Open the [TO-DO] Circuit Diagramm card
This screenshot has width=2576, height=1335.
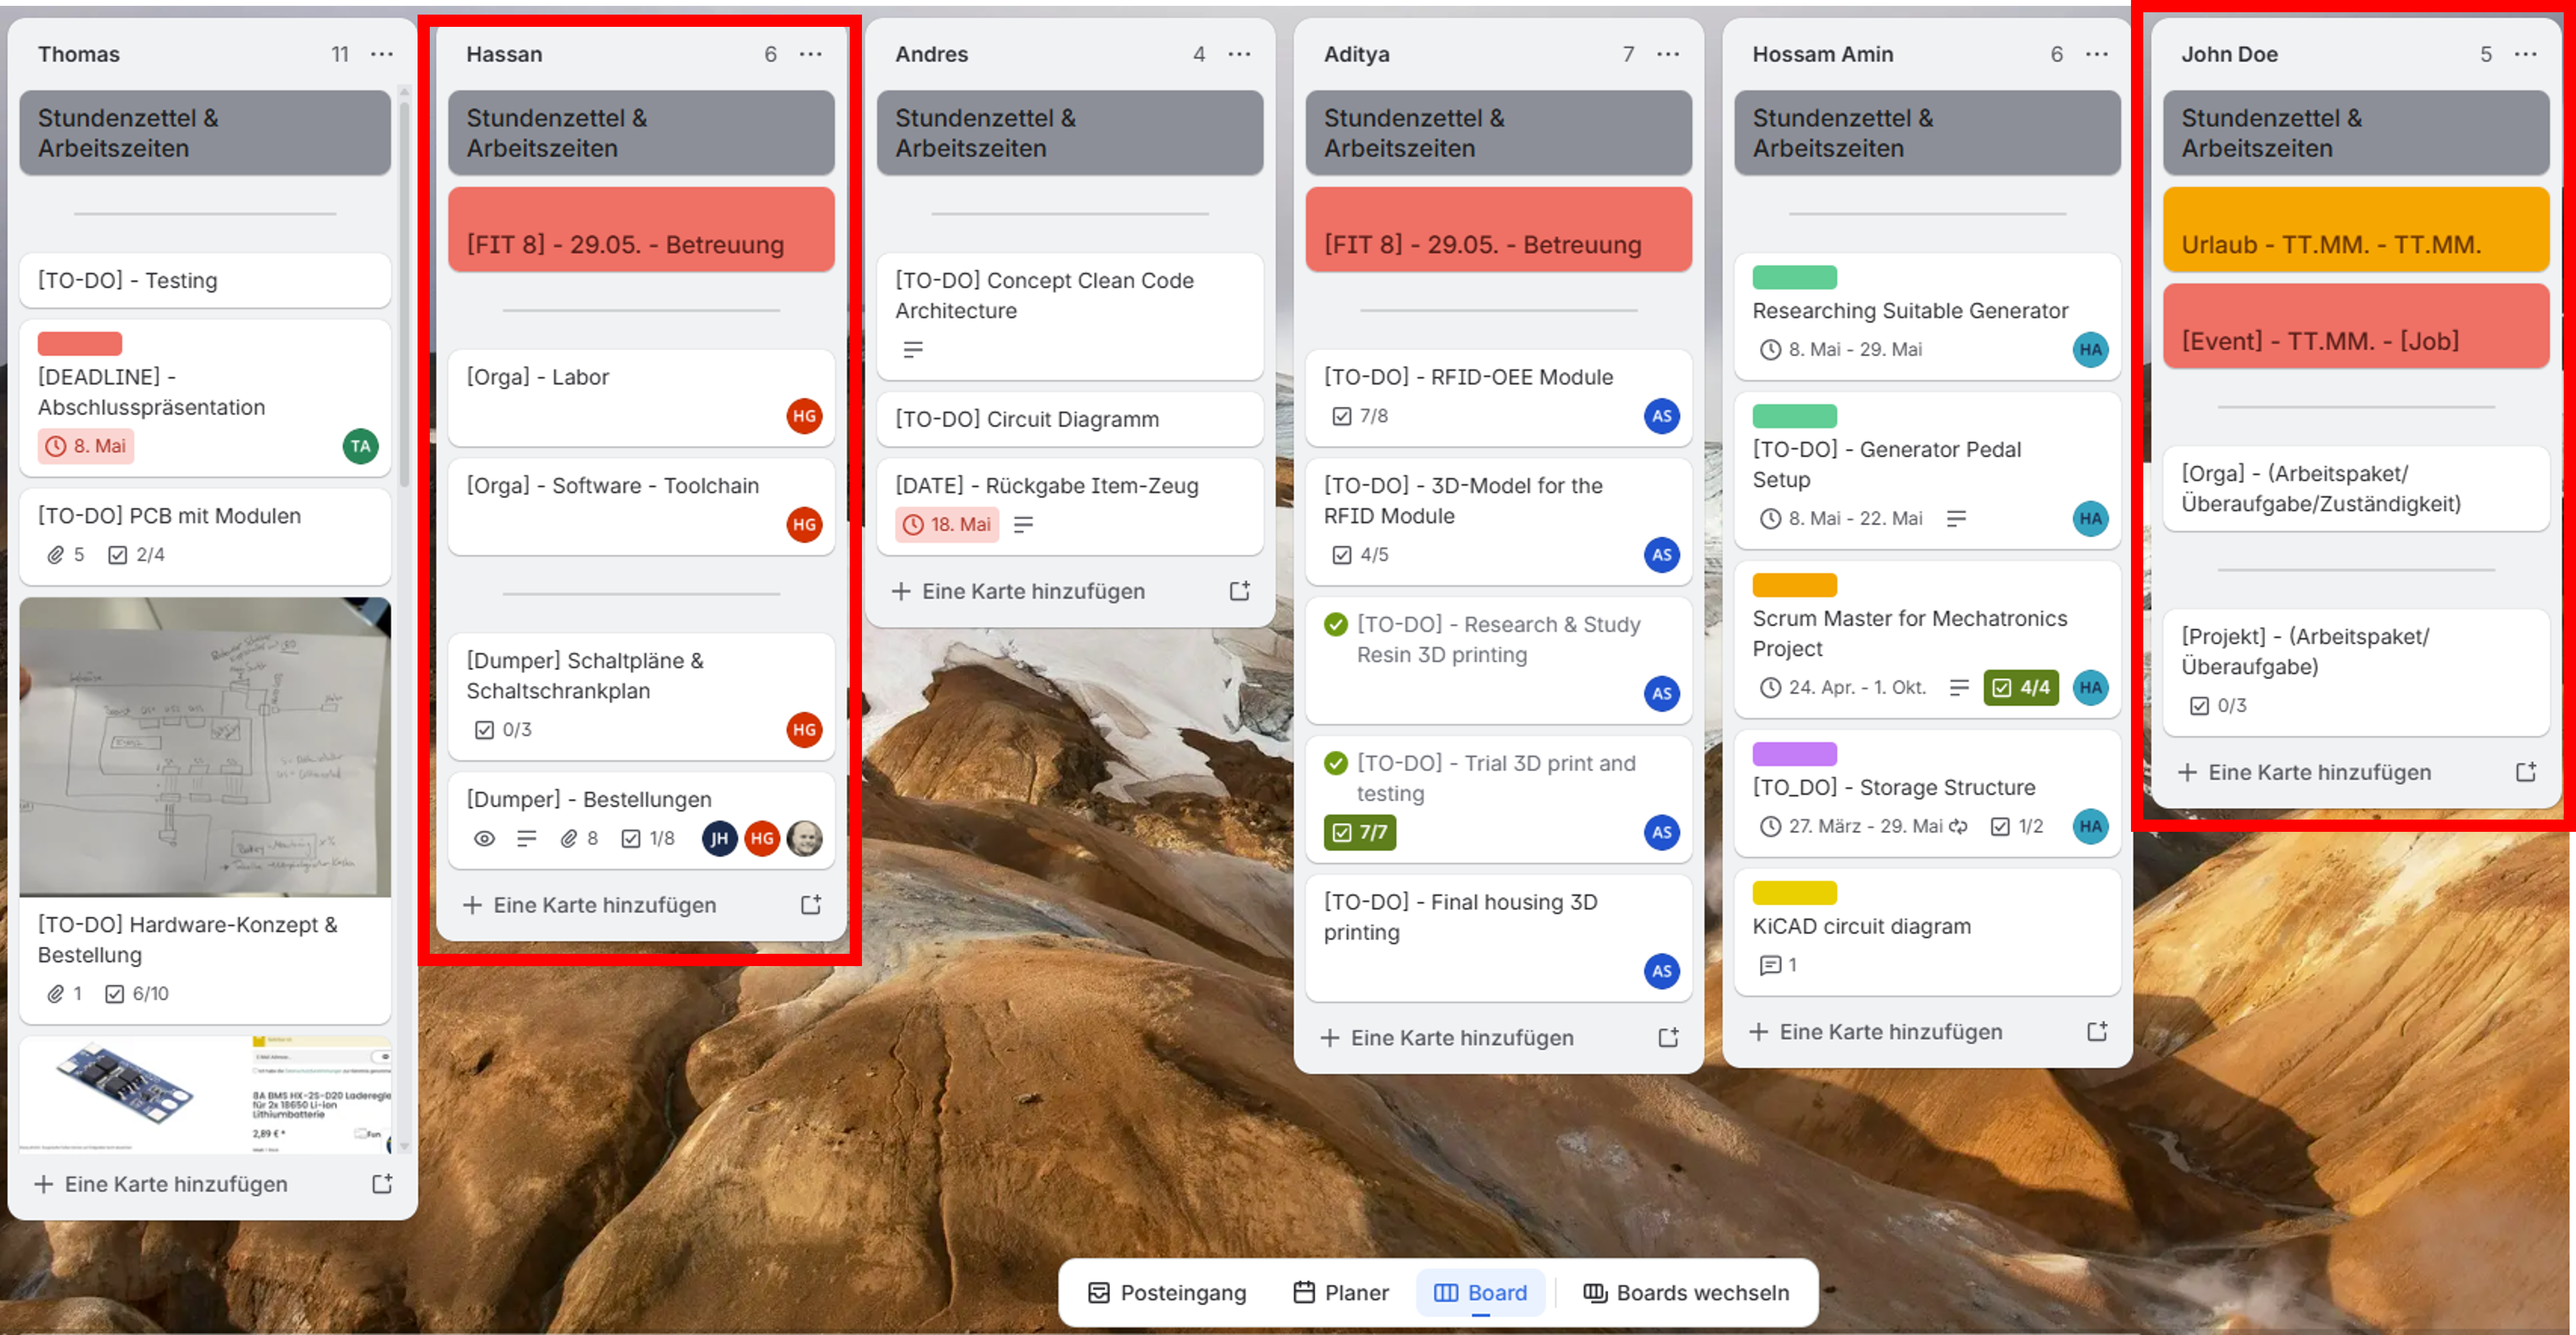pyautogui.click(x=1070, y=420)
